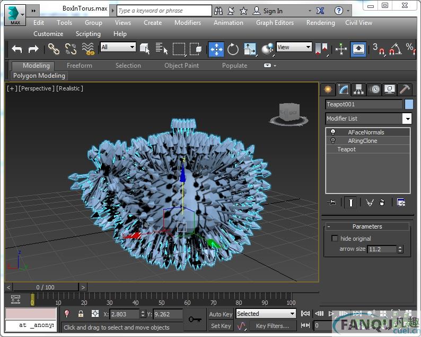Activate the Rotate tool

(x=233, y=49)
